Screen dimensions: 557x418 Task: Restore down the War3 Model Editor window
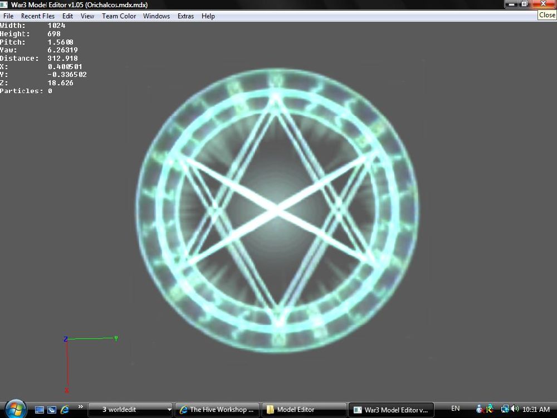coord(525,4)
